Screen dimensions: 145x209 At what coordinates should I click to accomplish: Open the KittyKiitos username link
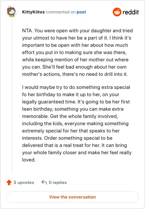[33, 12]
